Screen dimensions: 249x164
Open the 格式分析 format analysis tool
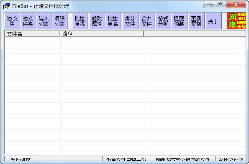pyautogui.click(x=163, y=21)
